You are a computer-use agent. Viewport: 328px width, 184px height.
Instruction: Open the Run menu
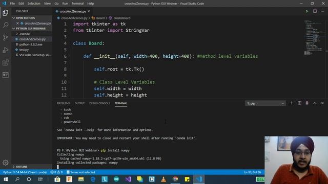coord(65,4)
